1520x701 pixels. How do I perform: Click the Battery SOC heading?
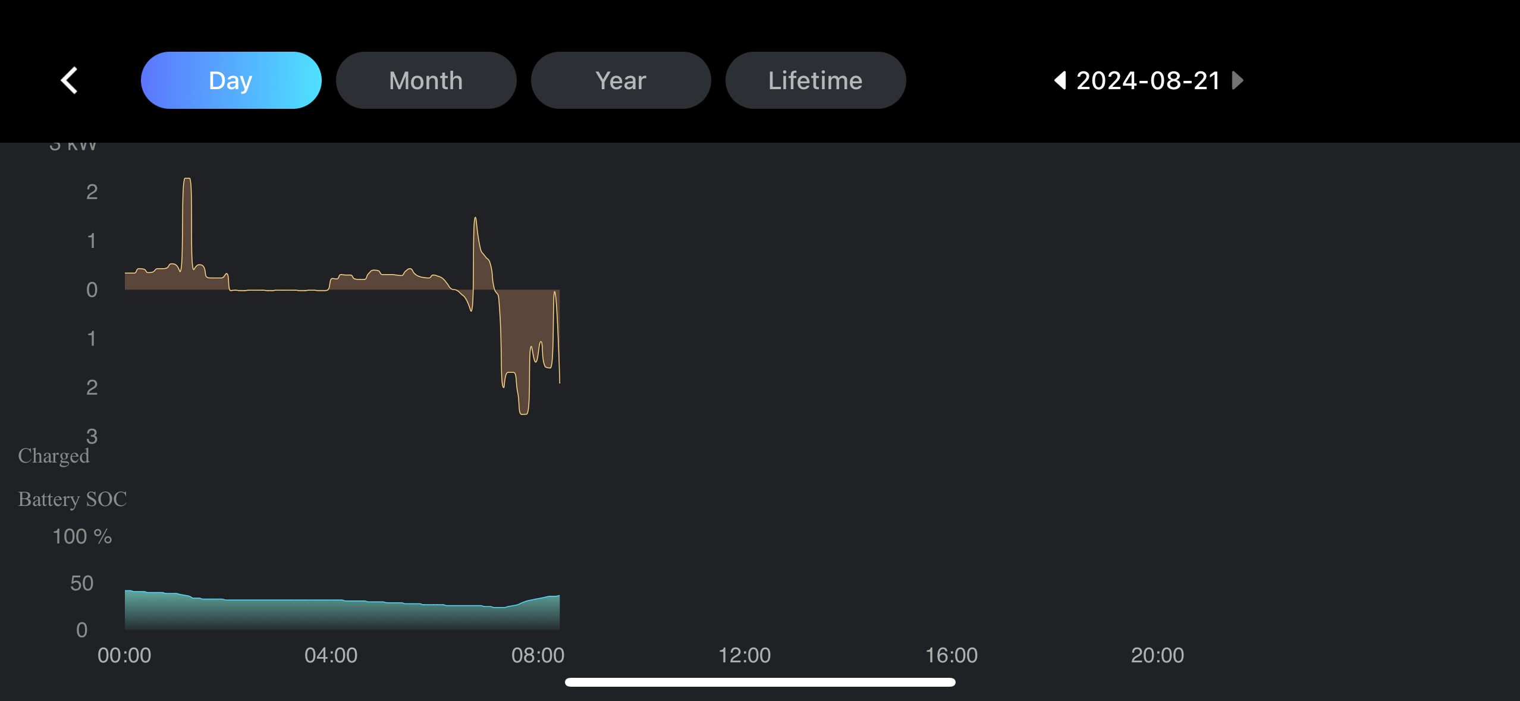pos(73,499)
